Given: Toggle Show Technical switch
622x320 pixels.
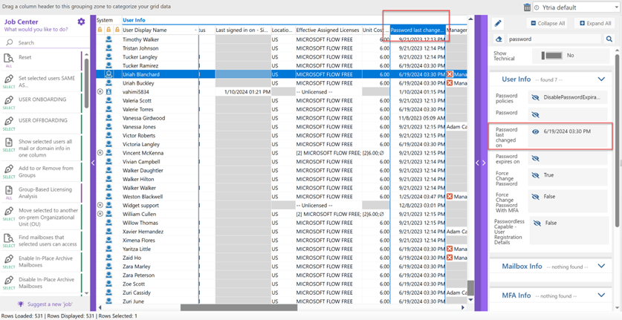Looking at the screenshot, I should click(553, 56).
